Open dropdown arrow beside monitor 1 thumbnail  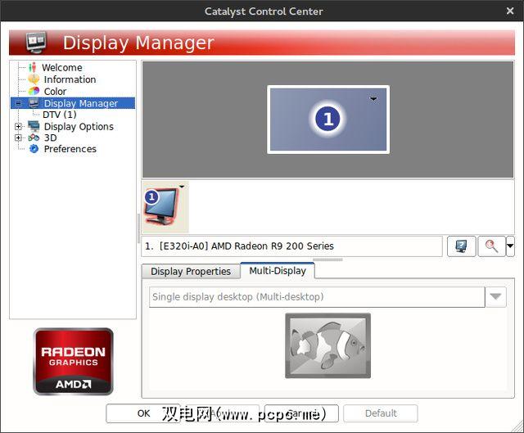[x=182, y=187]
